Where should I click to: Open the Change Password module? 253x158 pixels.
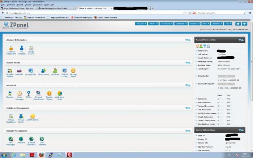pos(11,50)
